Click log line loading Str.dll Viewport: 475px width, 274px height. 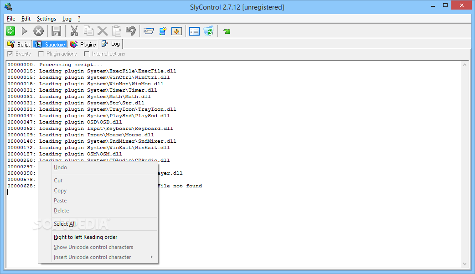pyautogui.click(x=76, y=103)
